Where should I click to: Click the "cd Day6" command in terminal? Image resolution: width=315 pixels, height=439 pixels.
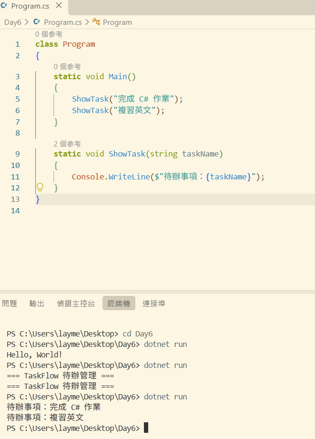click(x=138, y=334)
